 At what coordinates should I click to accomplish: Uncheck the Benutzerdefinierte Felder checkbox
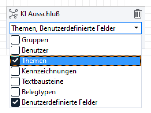pos(15,102)
